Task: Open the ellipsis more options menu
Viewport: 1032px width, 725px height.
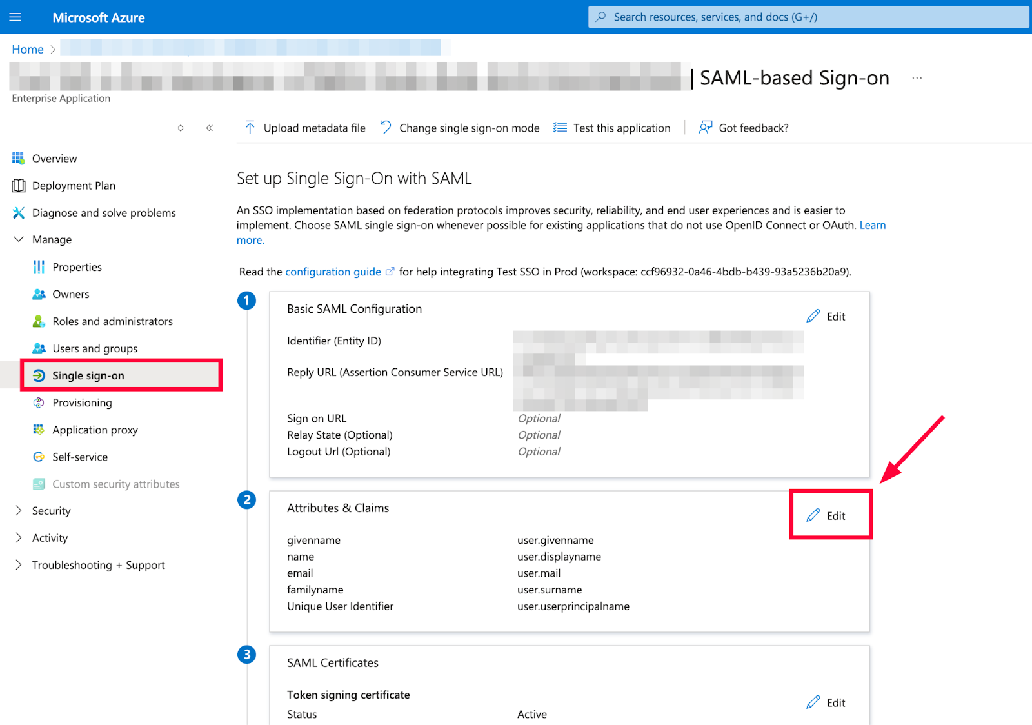Action: (x=917, y=78)
